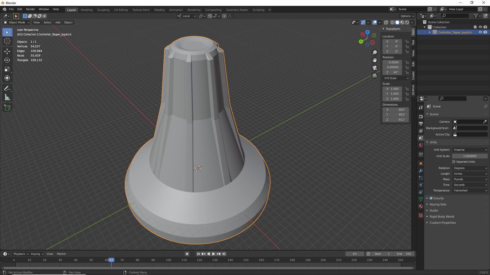The image size is (490, 275).
Task: Open the Add menu in viewport header
Action: [58, 22]
